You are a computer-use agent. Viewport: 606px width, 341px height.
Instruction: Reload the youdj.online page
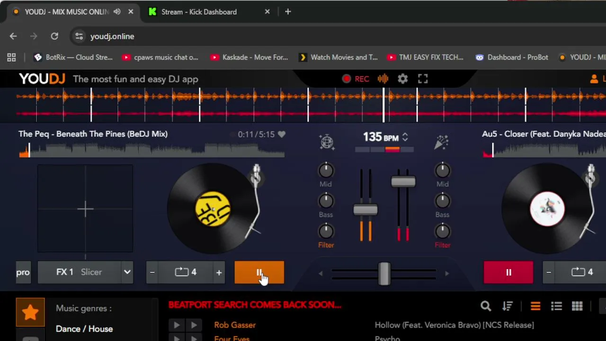point(54,36)
